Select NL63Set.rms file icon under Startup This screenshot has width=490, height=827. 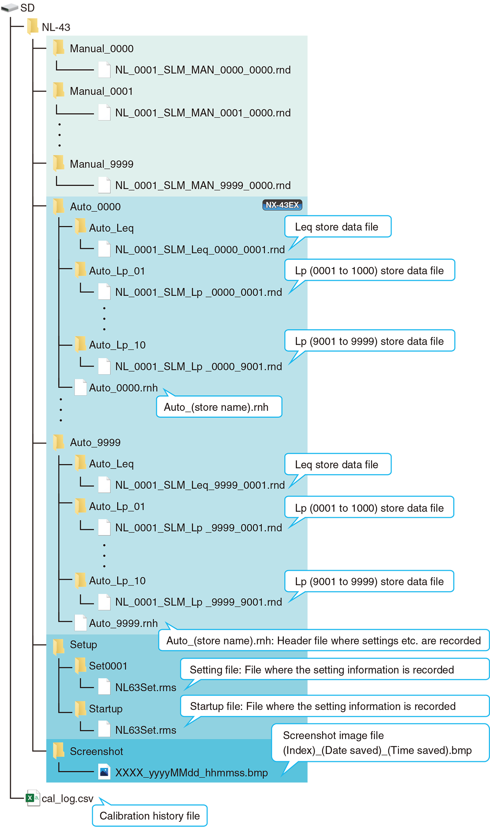(104, 729)
